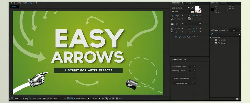Image resolution: width=250 pixels, height=103 pixels.
Task: Swap fill and stroke colors arrow
Action: (x=200, y=7)
